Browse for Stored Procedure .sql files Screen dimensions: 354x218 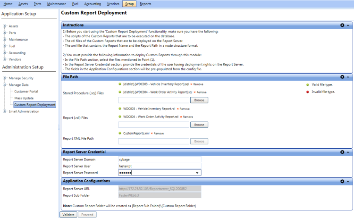(x=199, y=100)
